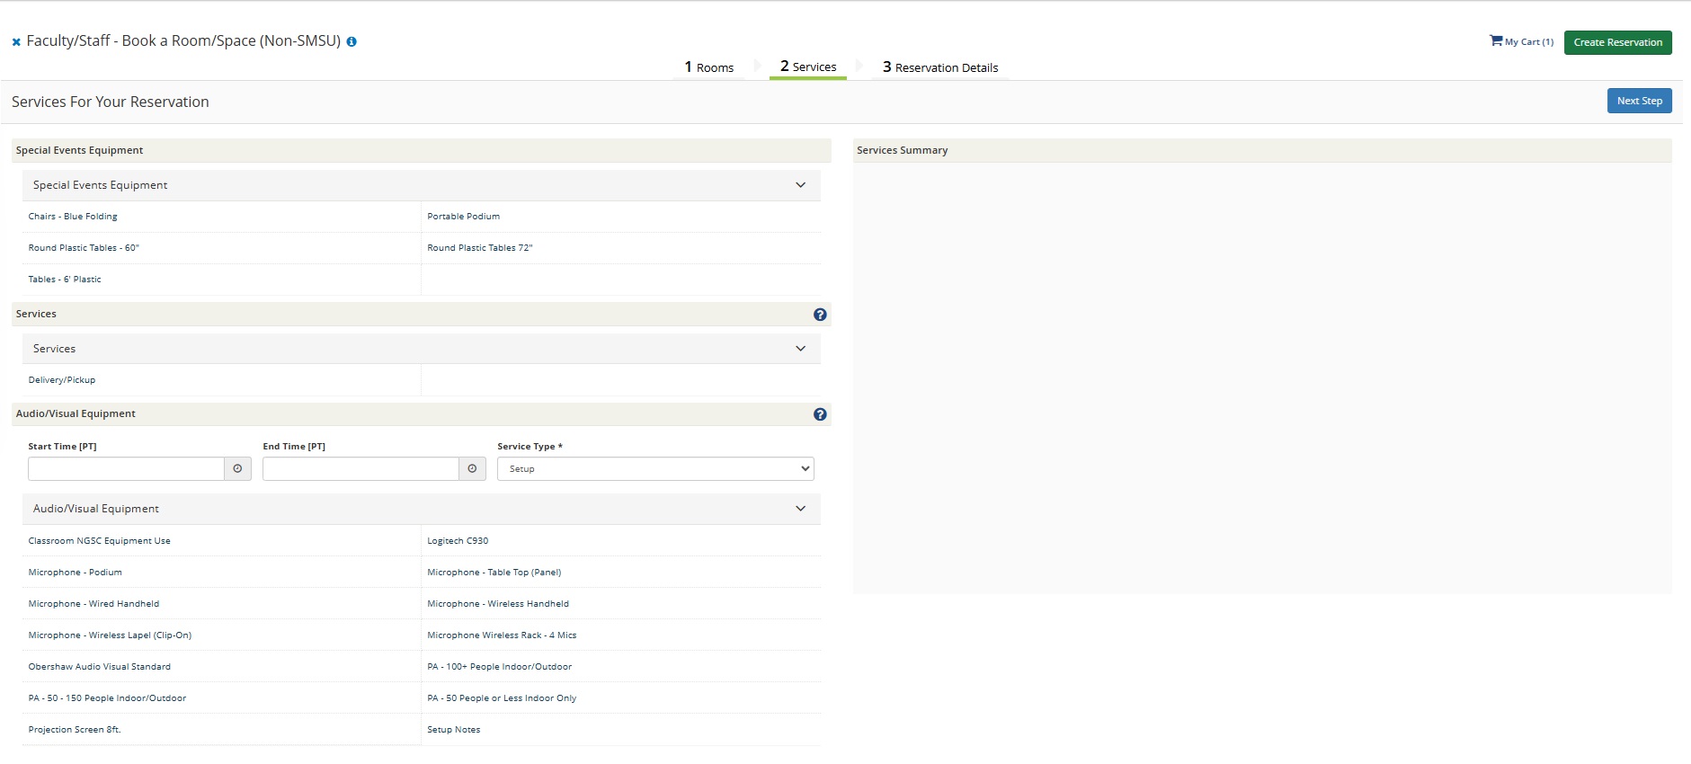Click the Next Step button

1639,101
